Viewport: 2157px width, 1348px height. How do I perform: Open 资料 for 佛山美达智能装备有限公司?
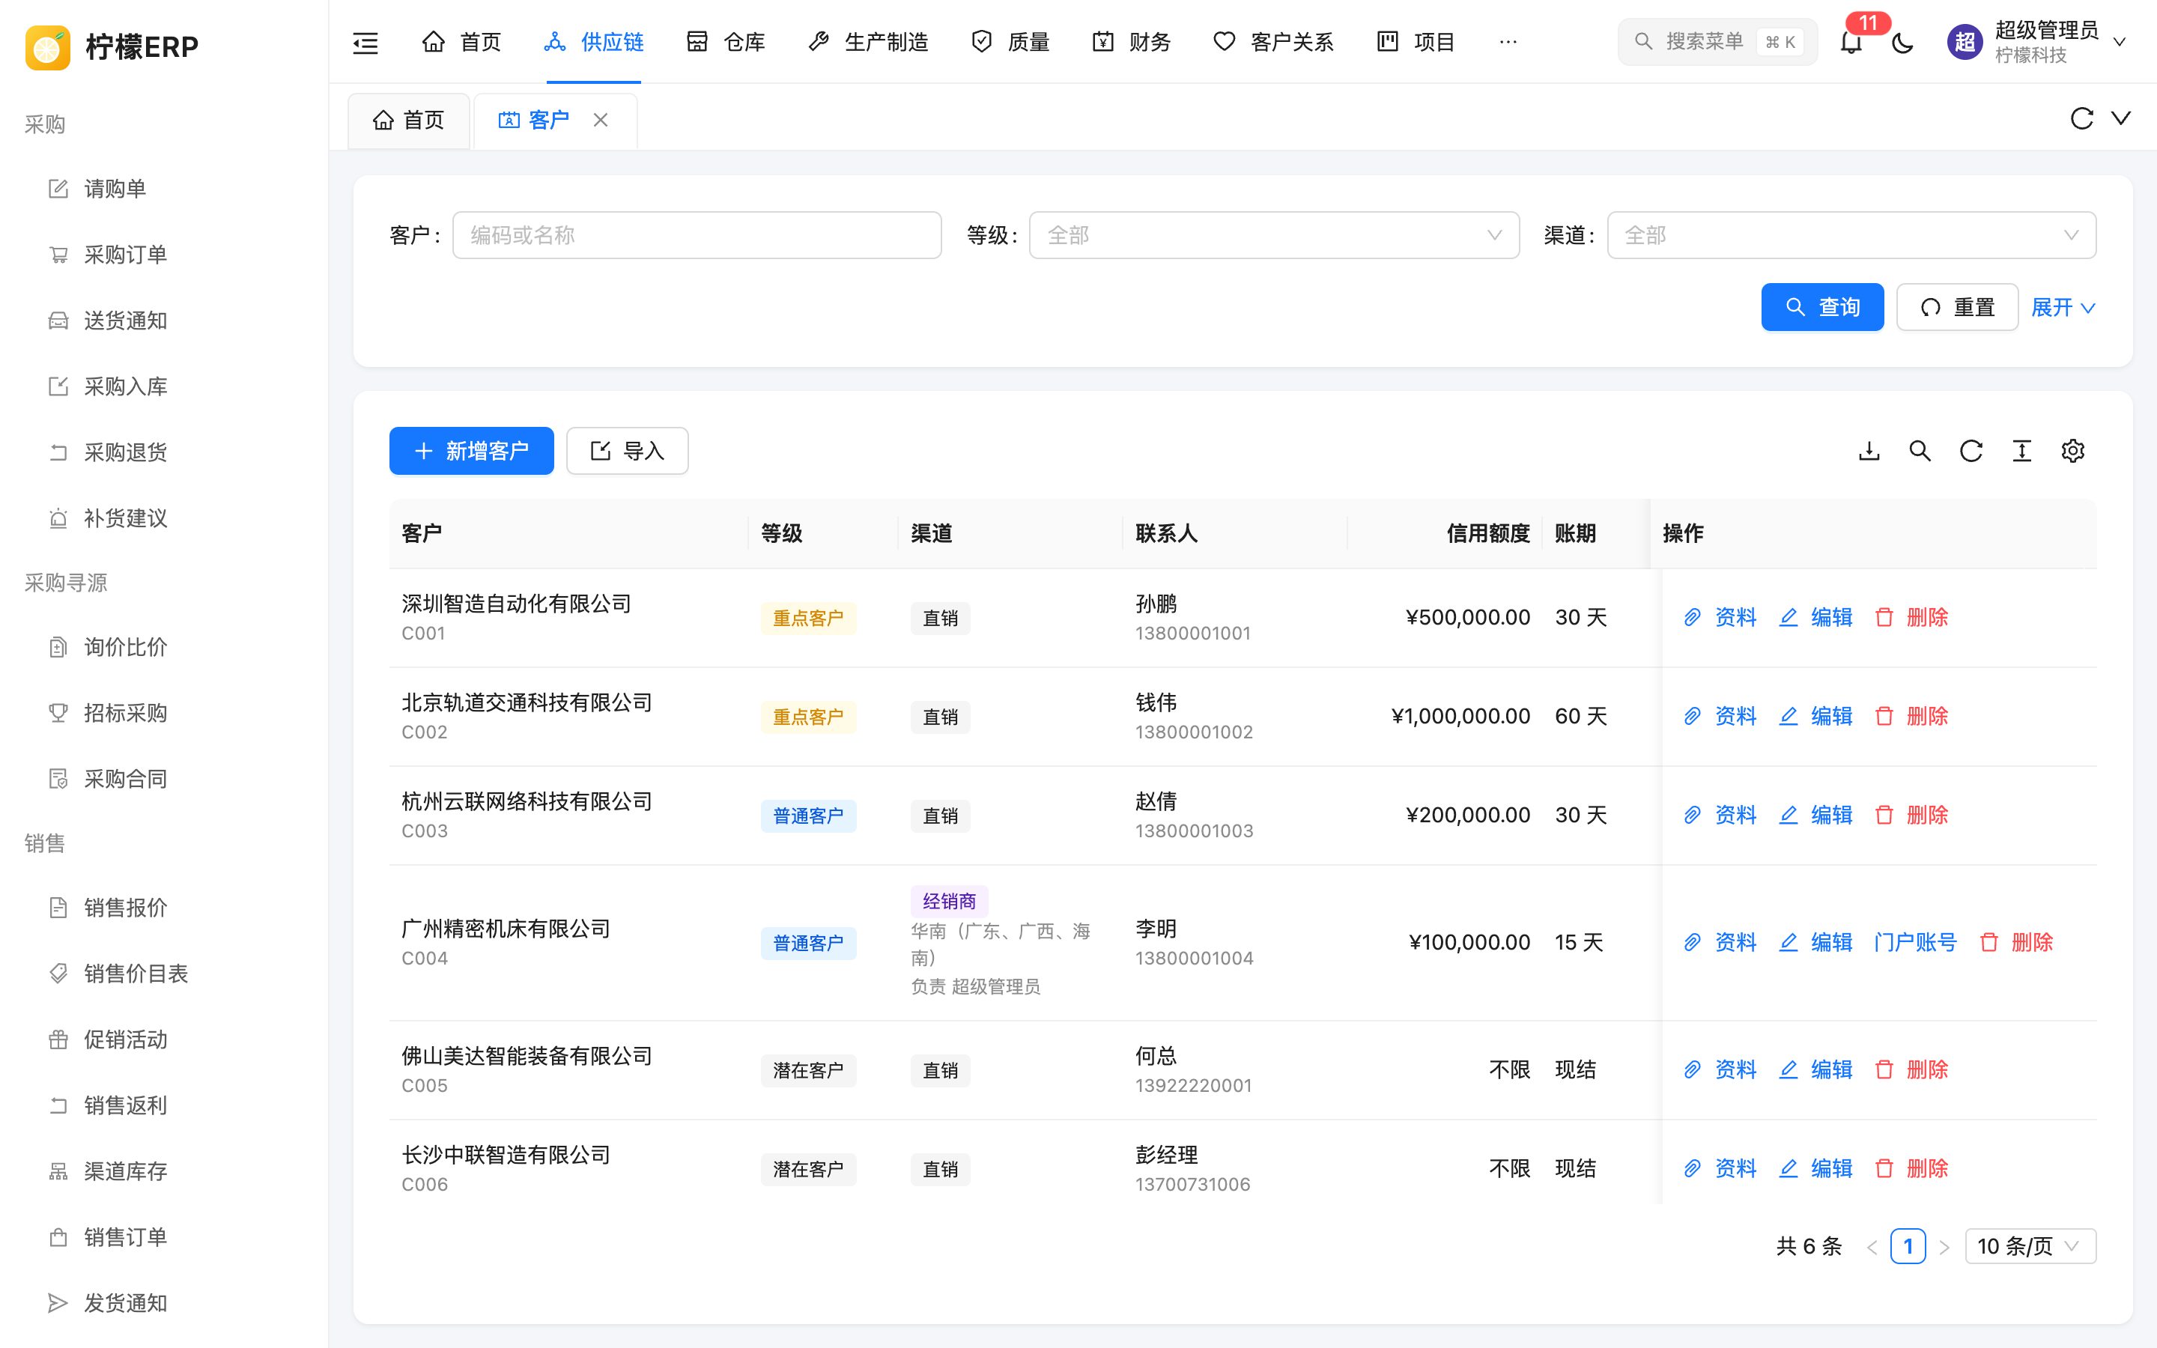1720,1070
